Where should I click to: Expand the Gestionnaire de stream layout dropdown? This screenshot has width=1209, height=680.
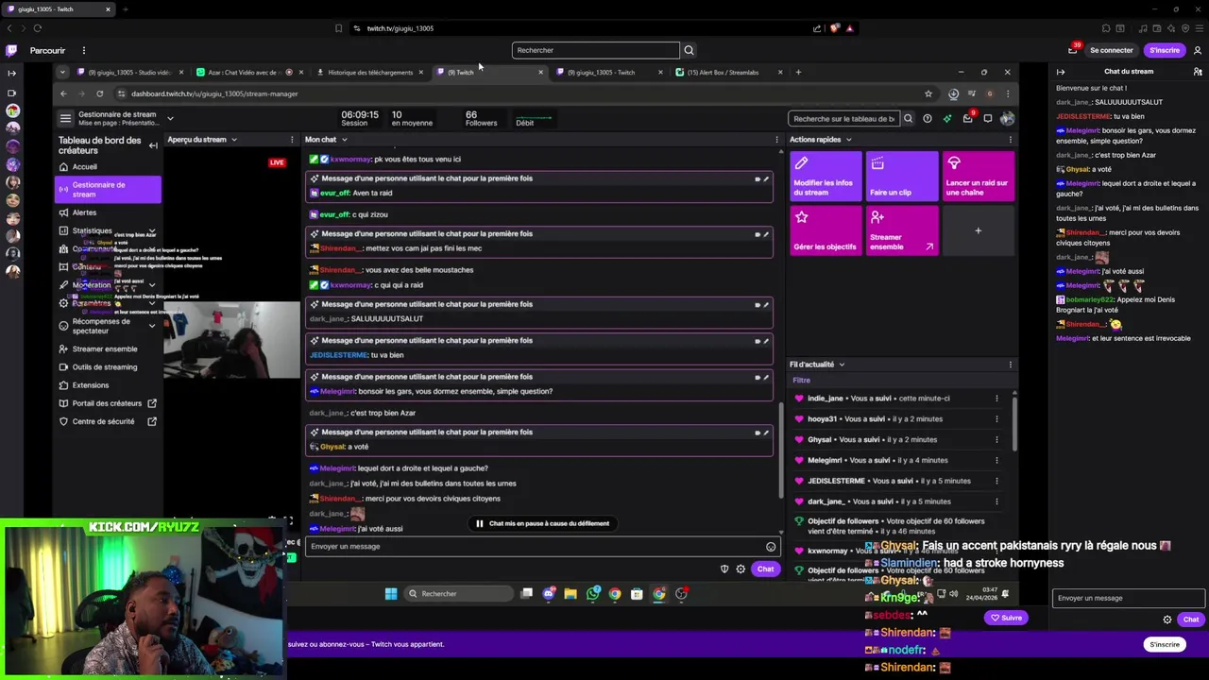[x=170, y=118]
